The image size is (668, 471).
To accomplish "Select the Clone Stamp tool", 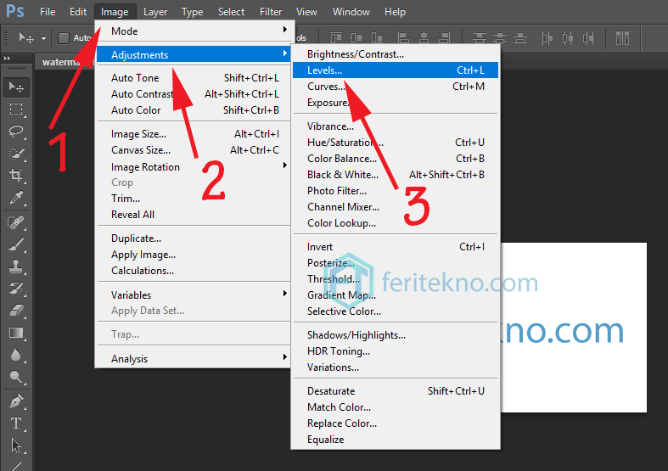I will point(16,266).
